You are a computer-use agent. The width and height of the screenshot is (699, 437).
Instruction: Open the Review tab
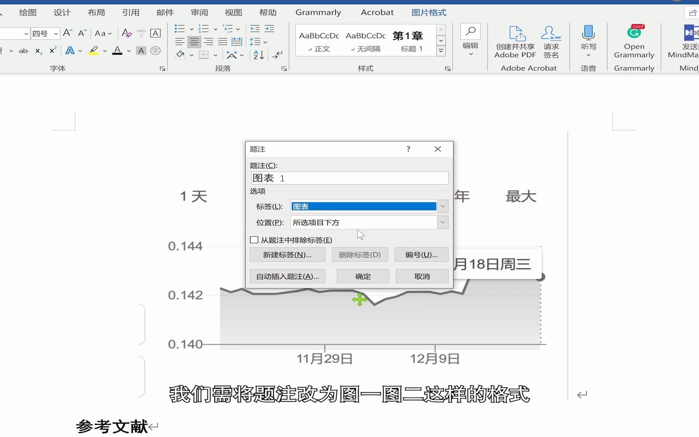tap(199, 13)
